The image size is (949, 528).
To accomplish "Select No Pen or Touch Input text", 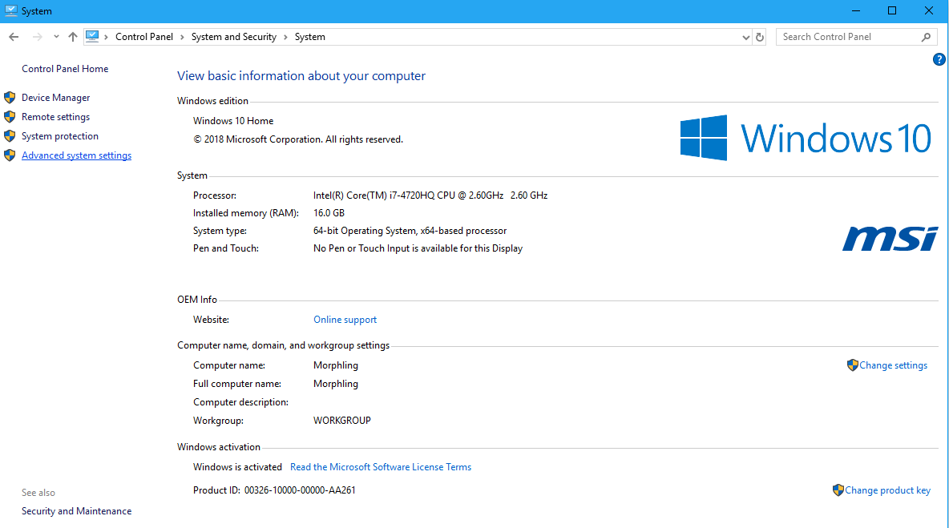I will (418, 248).
